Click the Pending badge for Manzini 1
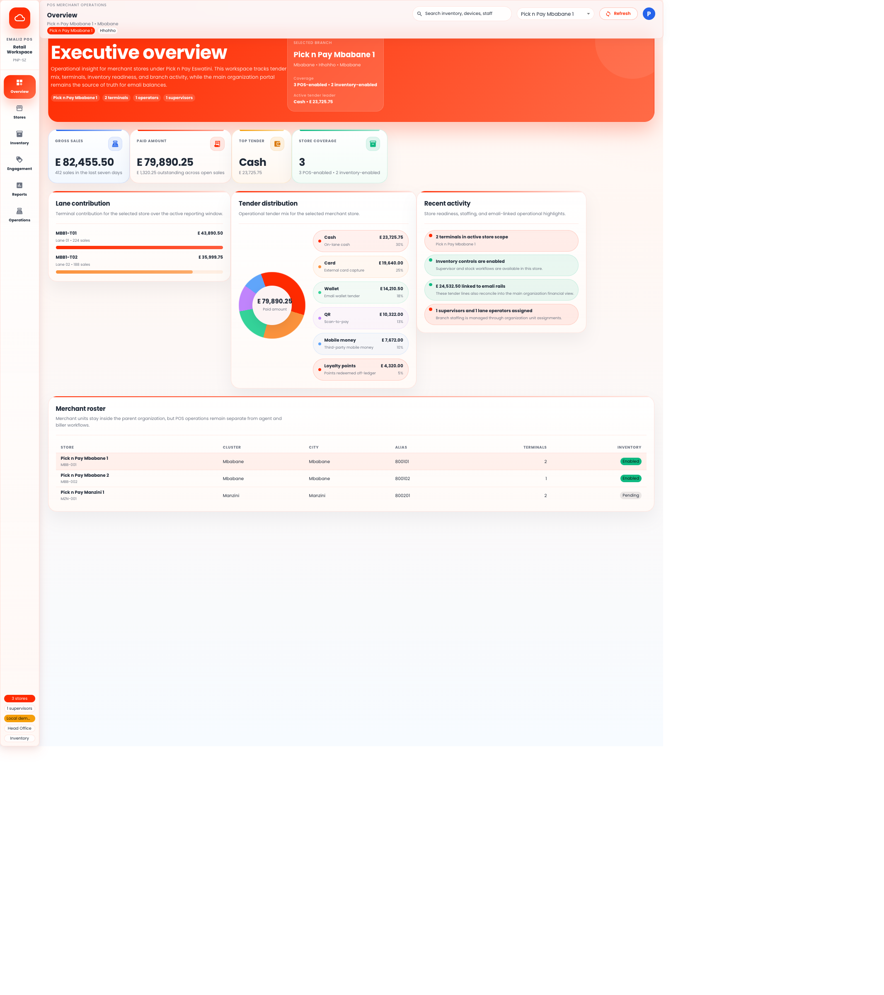Image resolution: width=884 pixels, height=995 pixels. click(630, 495)
